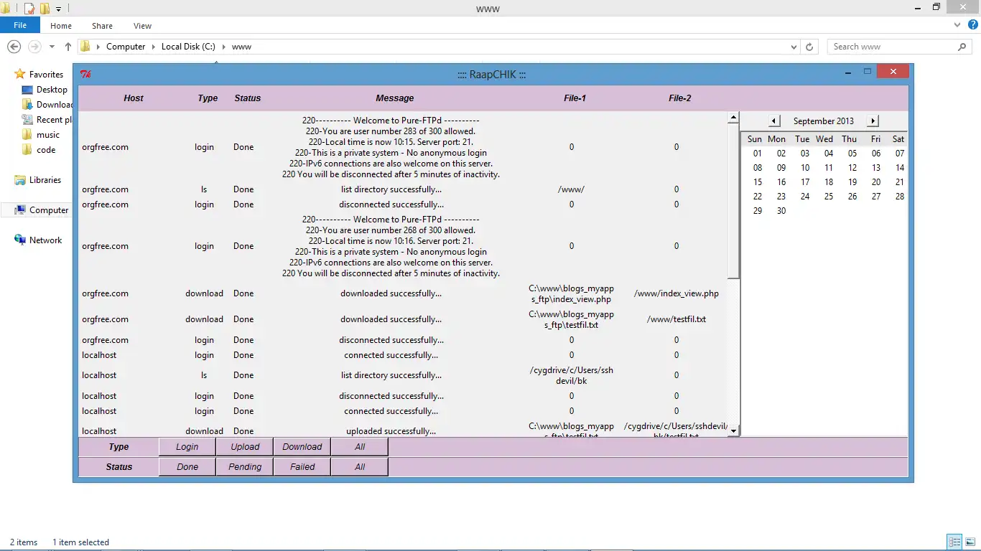
Task: Click the Message column header
Action: click(x=395, y=98)
